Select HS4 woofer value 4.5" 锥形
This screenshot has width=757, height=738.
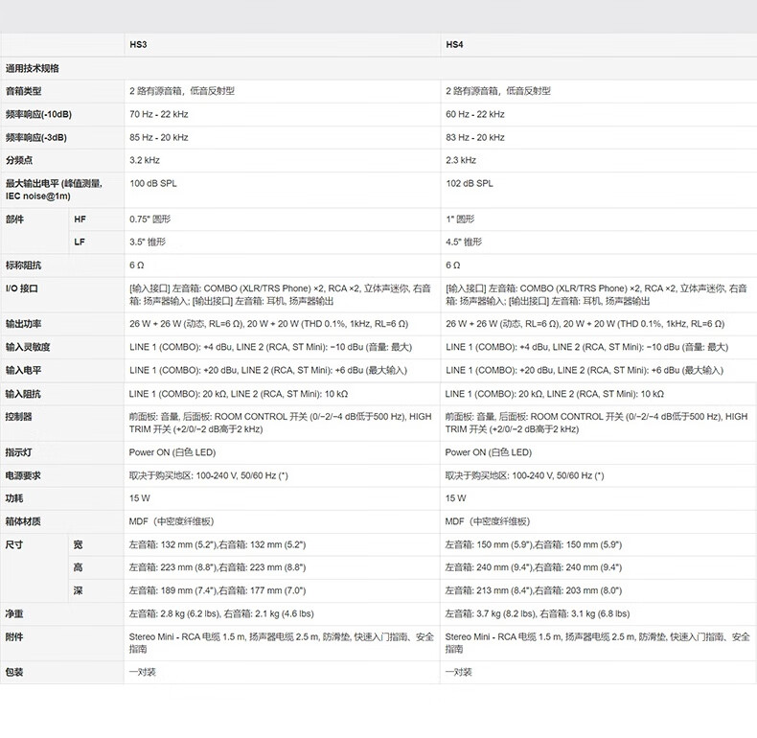[464, 242]
